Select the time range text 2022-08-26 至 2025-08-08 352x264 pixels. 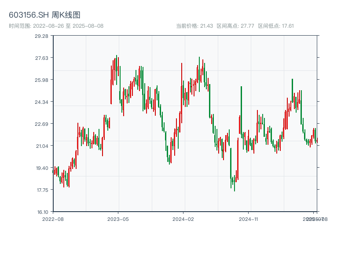(x=68, y=26)
